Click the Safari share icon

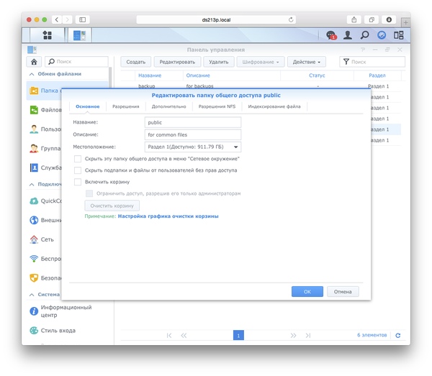(x=354, y=19)
